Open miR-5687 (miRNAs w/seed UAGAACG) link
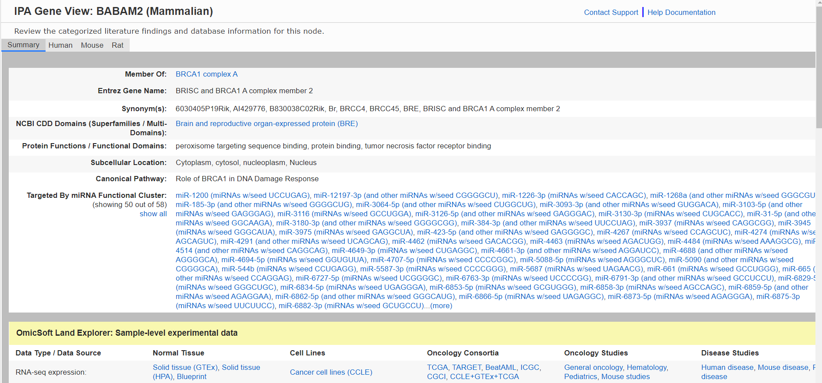This screenshot has width=822, height=383. (x=576, y=269)
